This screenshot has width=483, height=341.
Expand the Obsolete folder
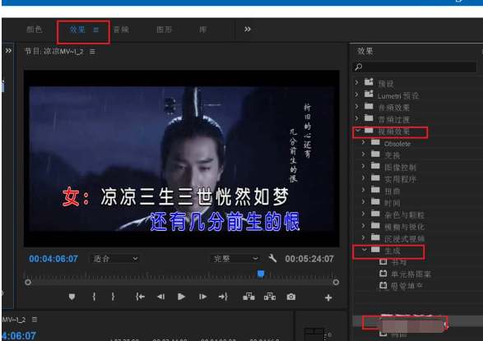363,142
